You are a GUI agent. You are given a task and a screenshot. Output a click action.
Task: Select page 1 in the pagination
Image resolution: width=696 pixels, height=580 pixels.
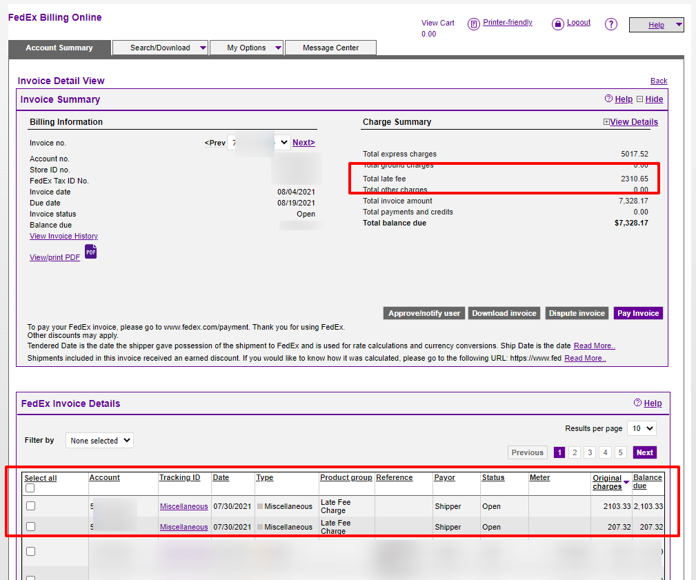(x=559, y=452)
